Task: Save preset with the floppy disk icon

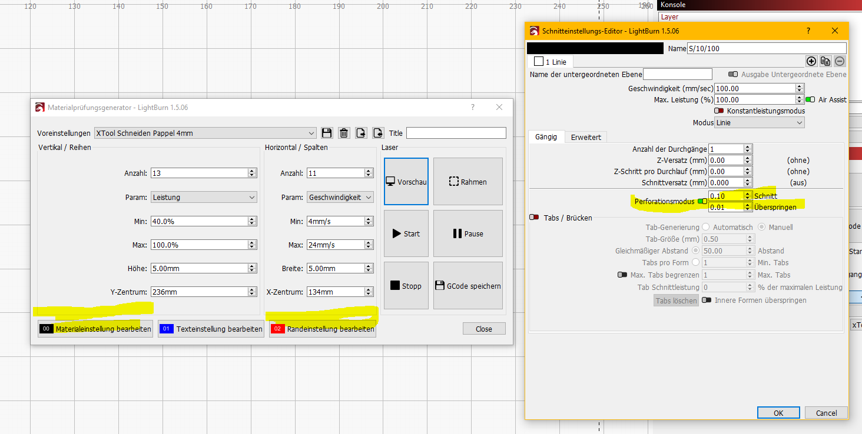Action: tap(327, 133)
